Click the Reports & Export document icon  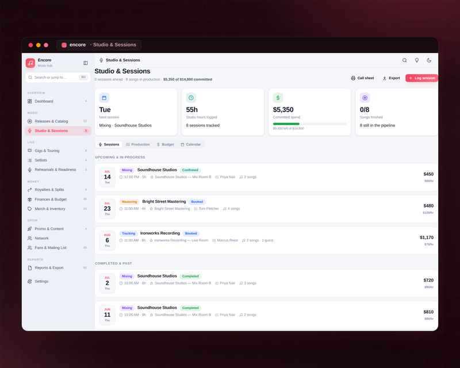(30, 267)
